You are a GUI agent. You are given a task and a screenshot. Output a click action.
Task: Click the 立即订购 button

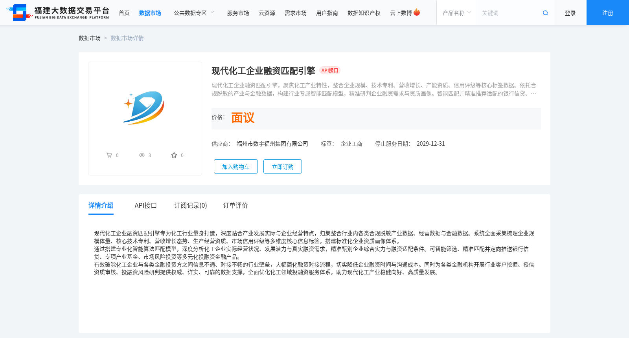coord(283,166)
